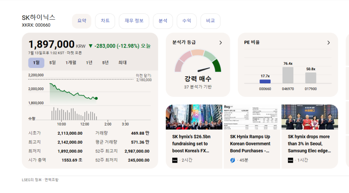Select the 5일 chart range
The width and height of the screenshot is (349, 193).
tap(53, 63)
